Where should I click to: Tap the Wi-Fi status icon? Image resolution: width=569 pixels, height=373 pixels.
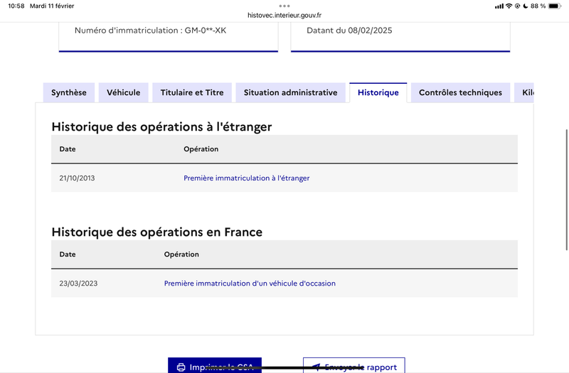pyautogui.click(x=509, y=6)
